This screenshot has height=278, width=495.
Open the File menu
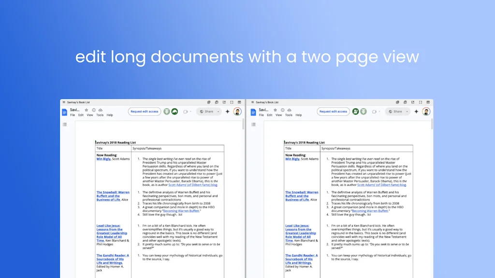pyautogui.click(x=73, y=115)
